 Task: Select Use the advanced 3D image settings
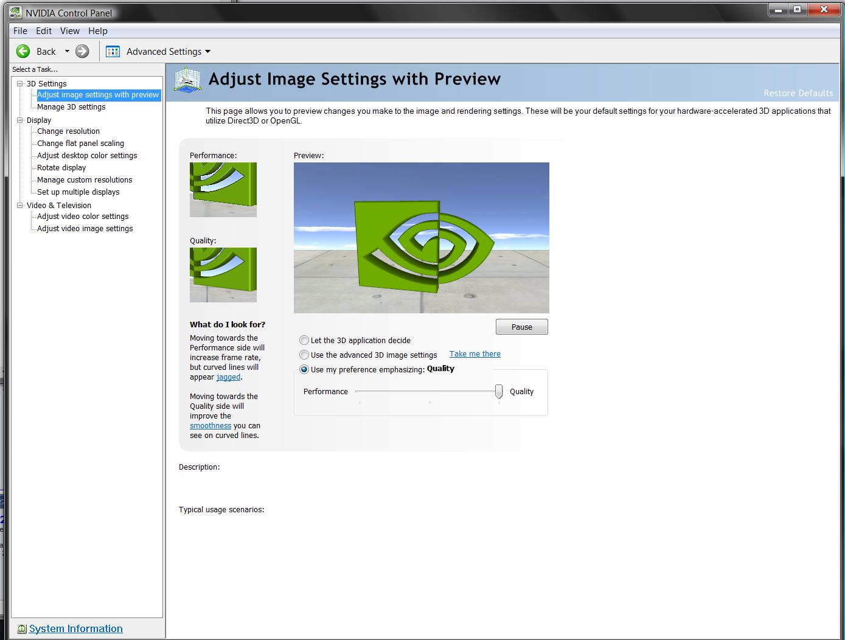(x=304, y=355)
